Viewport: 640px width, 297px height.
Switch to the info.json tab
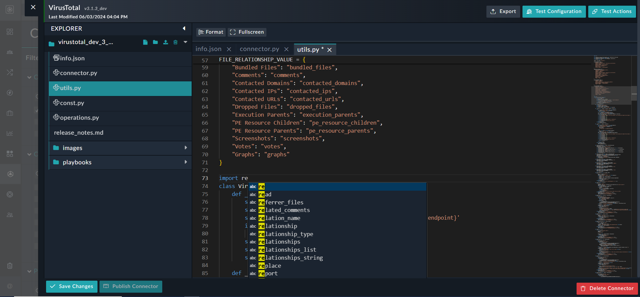point(208,49)
